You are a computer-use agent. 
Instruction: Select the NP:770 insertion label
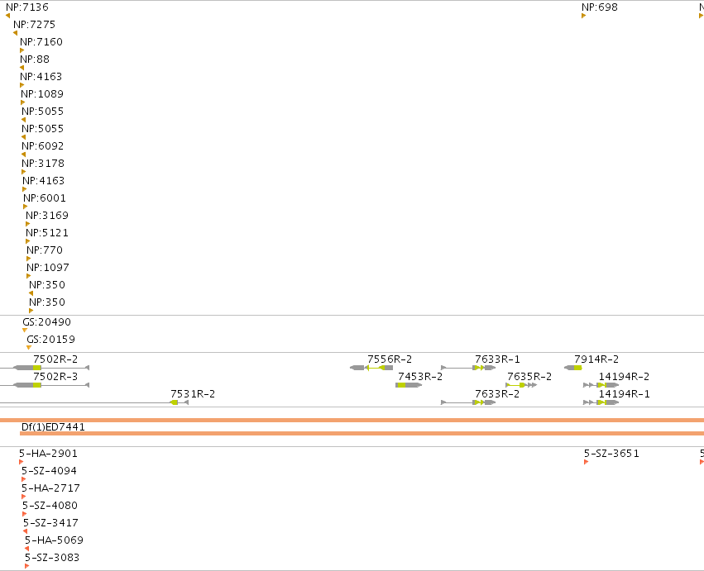(45, 250)
